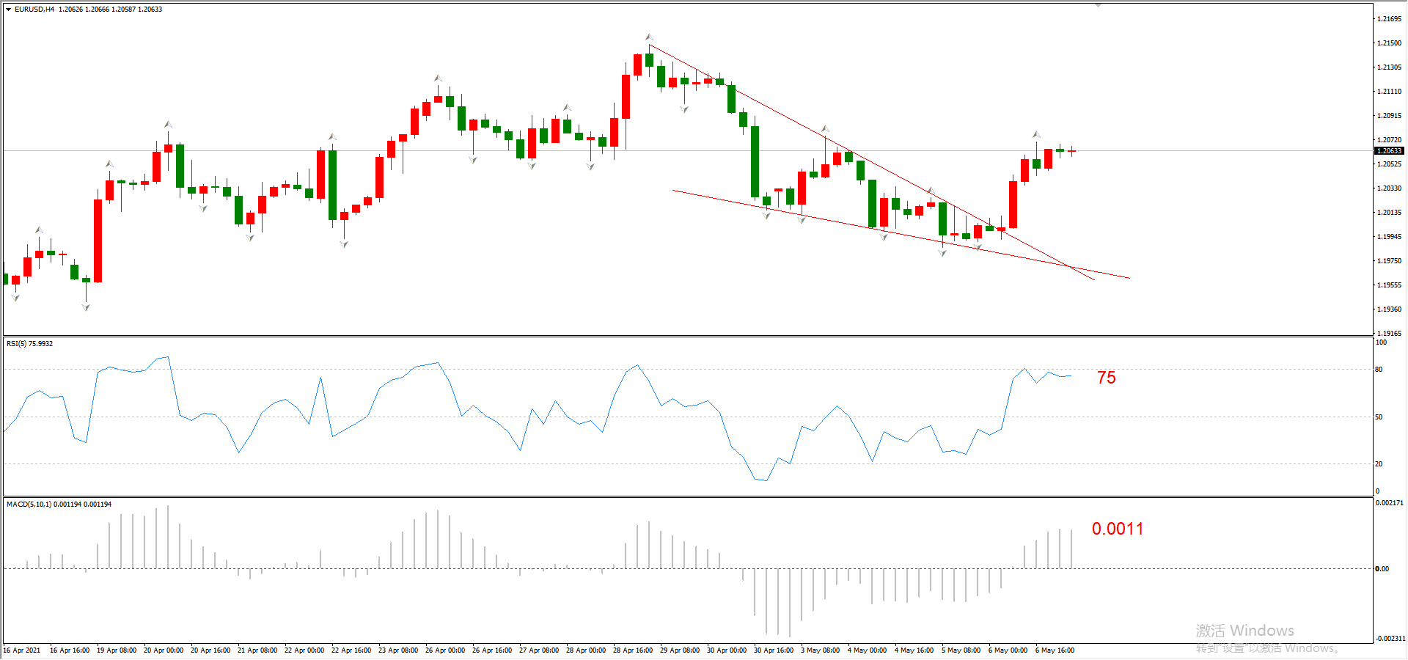
Task: Click time axis label 22 Apr 00:00
Action: 304,650
